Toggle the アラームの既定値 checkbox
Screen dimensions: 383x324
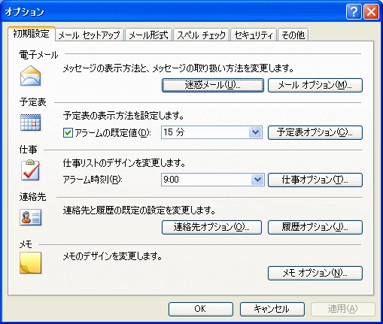tap(68, 132)
